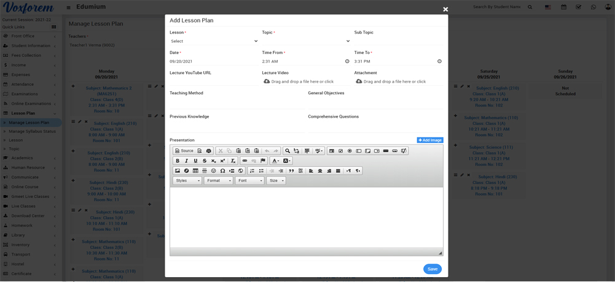Image resolution: width=615 pixels, height=282 pixels.
Task: Click the Save button
Action: pos(432,269)
